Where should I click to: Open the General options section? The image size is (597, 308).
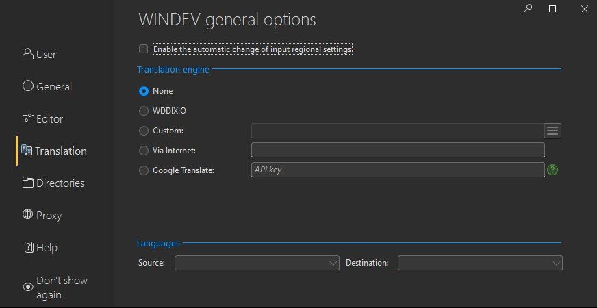(x=47, y=86)
